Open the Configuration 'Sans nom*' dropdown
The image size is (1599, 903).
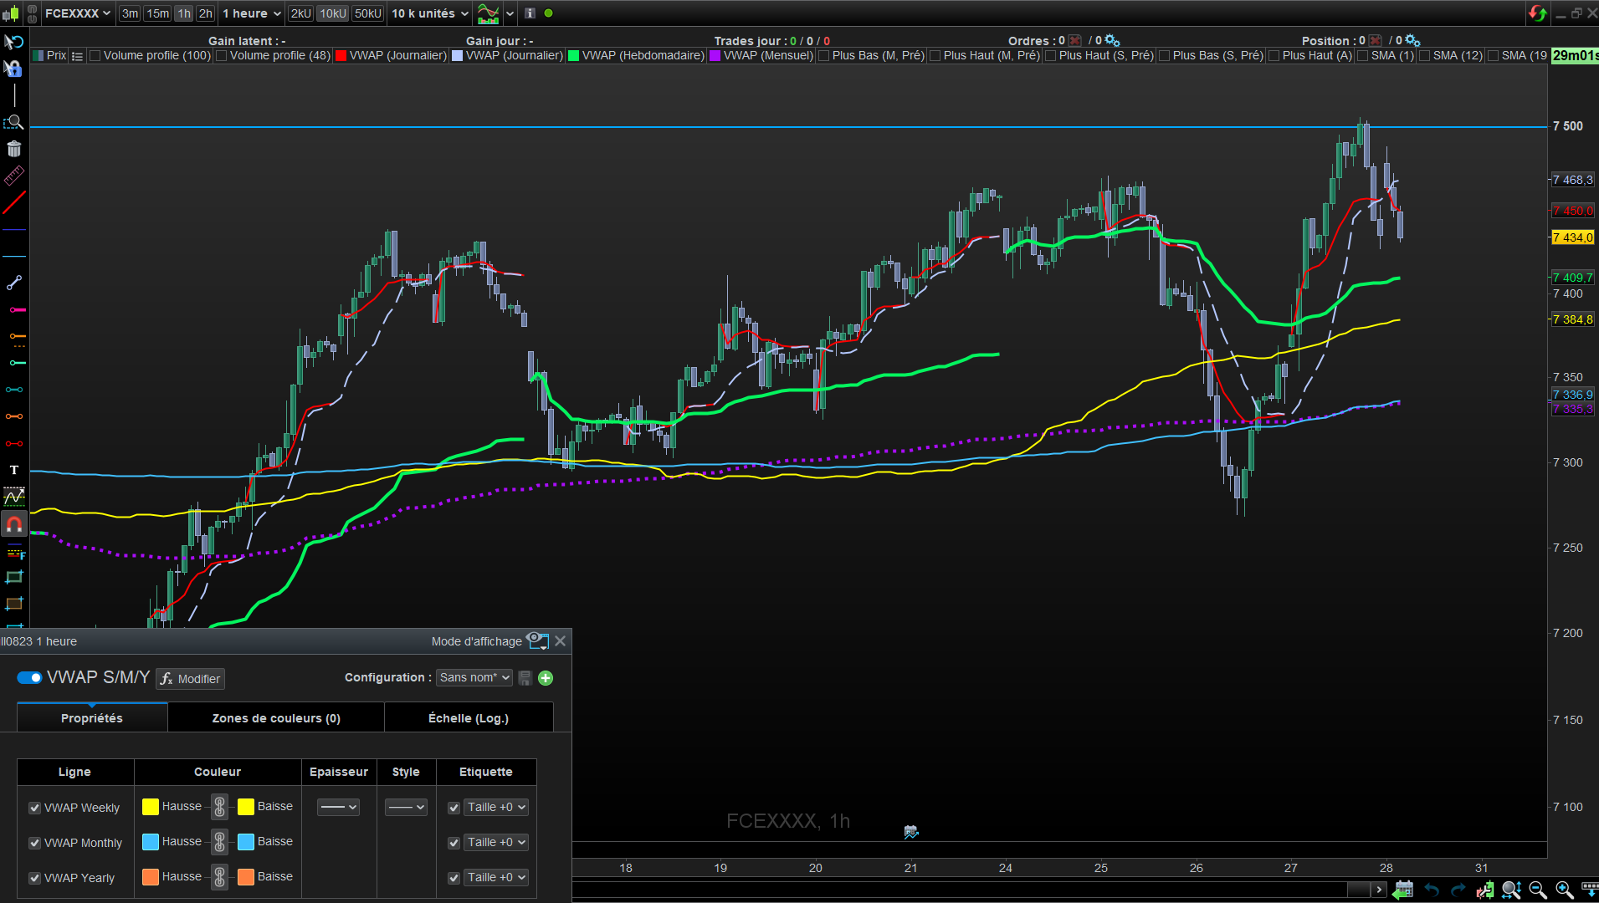point(474,678)
